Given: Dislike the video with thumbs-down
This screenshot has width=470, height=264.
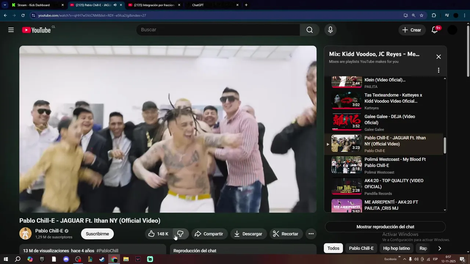Looking at the screenshot, I should pos(180,234).
